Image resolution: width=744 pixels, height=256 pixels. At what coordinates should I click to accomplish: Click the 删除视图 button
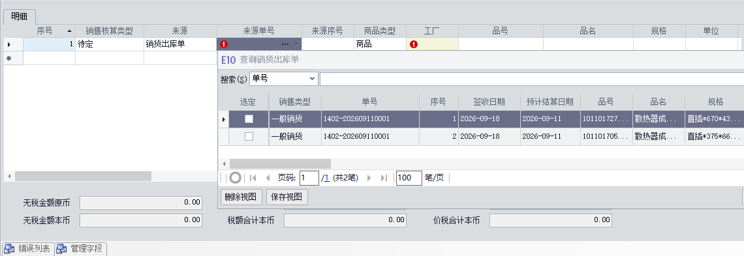[x=241, y=197]
